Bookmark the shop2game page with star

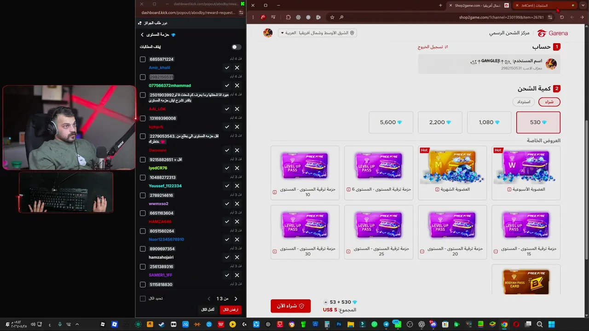(332, 17)
